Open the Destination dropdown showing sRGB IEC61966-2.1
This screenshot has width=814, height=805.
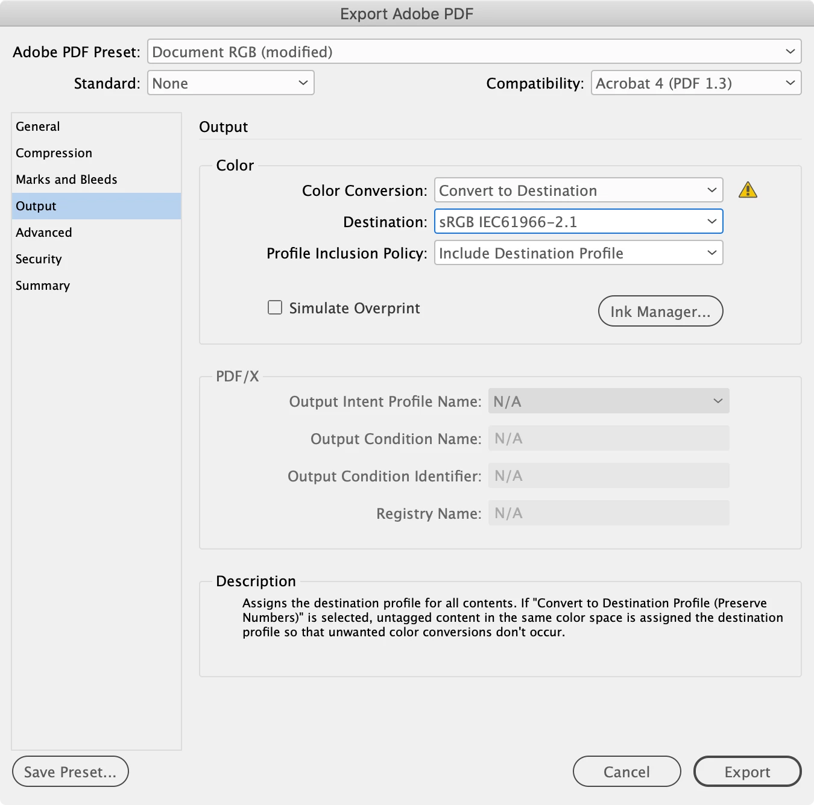click(x=579, y=222)
